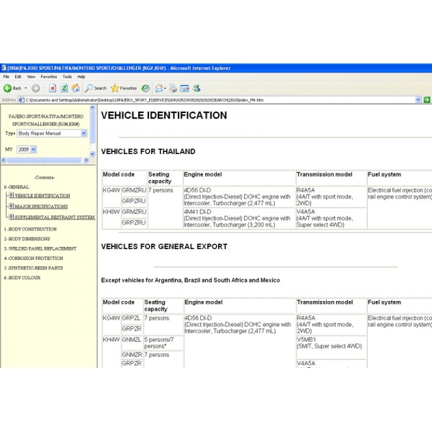Open the MAJOR SPECIFICATIONS link

(x=41, y=207)
